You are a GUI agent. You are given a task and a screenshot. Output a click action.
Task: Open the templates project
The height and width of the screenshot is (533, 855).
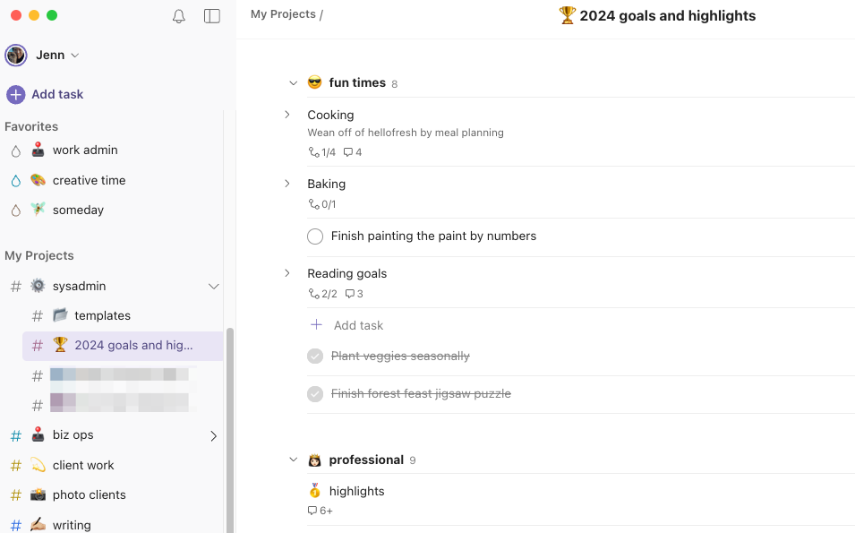(102, 315)
